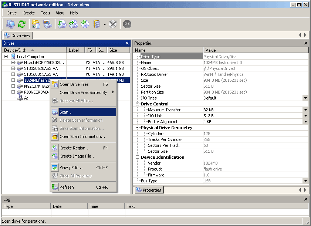Open the Tools menu
The width and height of the screenshot is (311, 226).
[45, 13]
